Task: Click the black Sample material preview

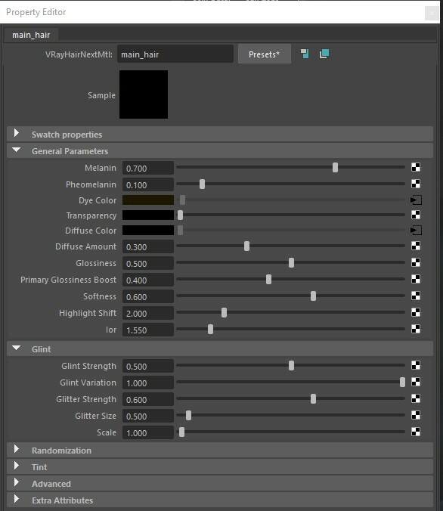Action: click(144, 94)
